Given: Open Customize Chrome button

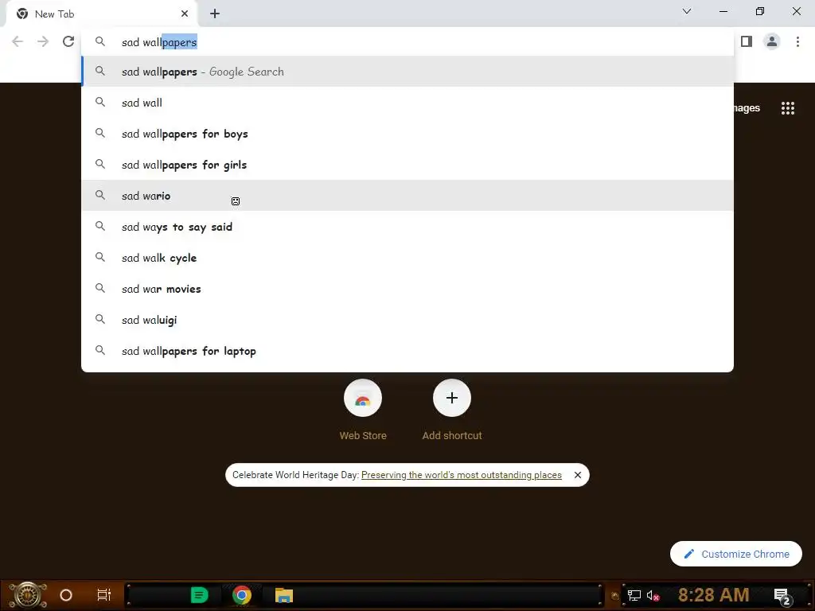Looking at the screenshot, I should [x=736, y=554].
